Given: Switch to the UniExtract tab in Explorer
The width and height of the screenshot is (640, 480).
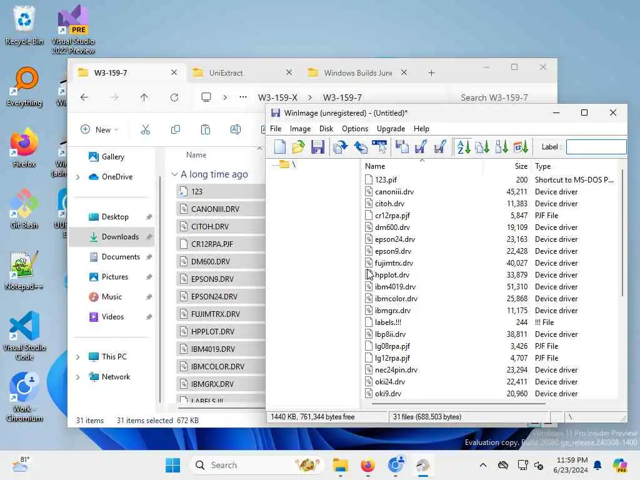Looking at the screenshot, I should [242, 72].
